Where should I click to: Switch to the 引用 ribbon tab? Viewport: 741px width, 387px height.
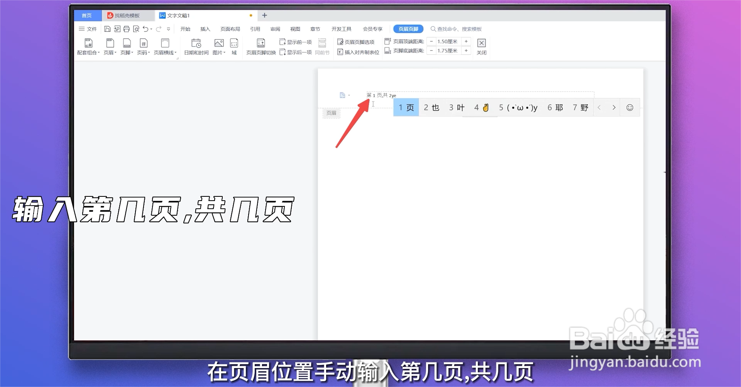coord(255,29)
